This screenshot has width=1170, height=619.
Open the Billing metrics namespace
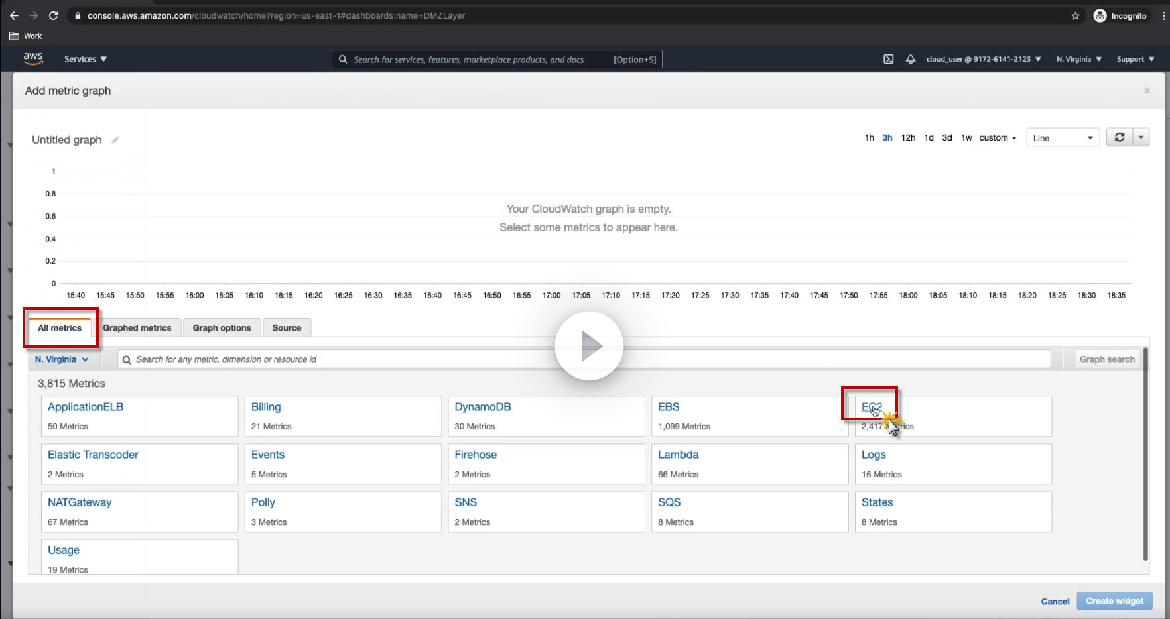click(266, 407)
